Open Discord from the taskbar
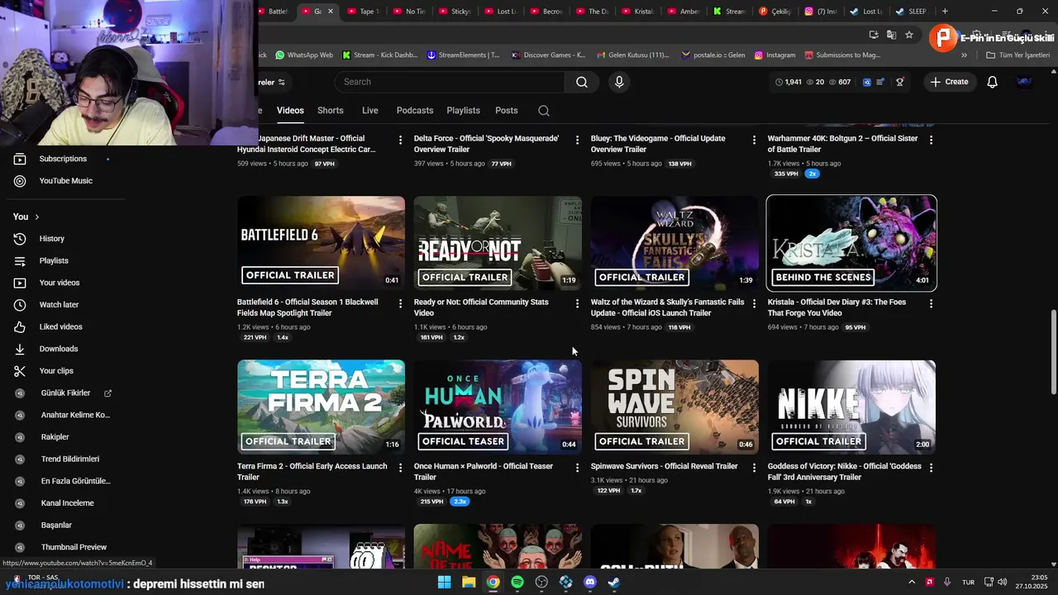1058x595 pixels. coord(590,582)
